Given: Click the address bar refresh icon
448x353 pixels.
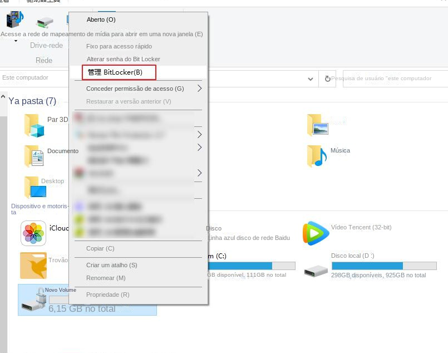Looking at the screenshot, I should pos(328,79).
